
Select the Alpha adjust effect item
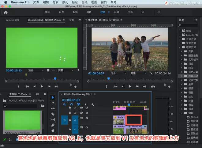[193, 117]
